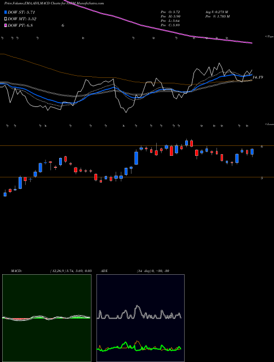The image size is (274, 362).
Task: Click the 'Pre C: 5.89' value
Action: [170, 25]
